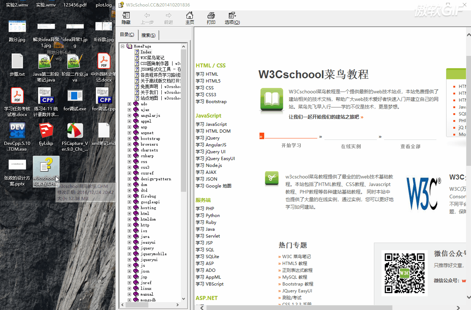Select 阶段二作业.java desktop icon

point(75,68)
